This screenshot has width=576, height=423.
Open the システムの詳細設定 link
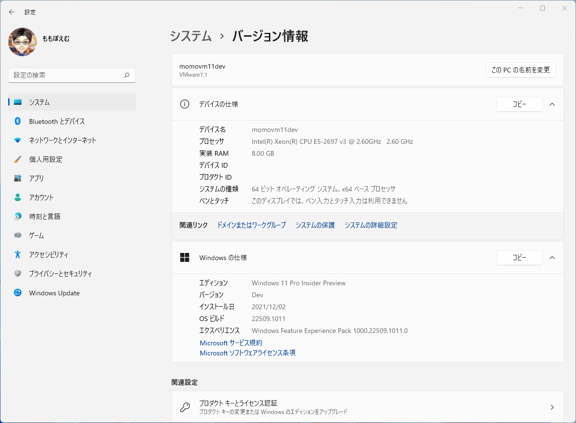(x=371, y=225)
